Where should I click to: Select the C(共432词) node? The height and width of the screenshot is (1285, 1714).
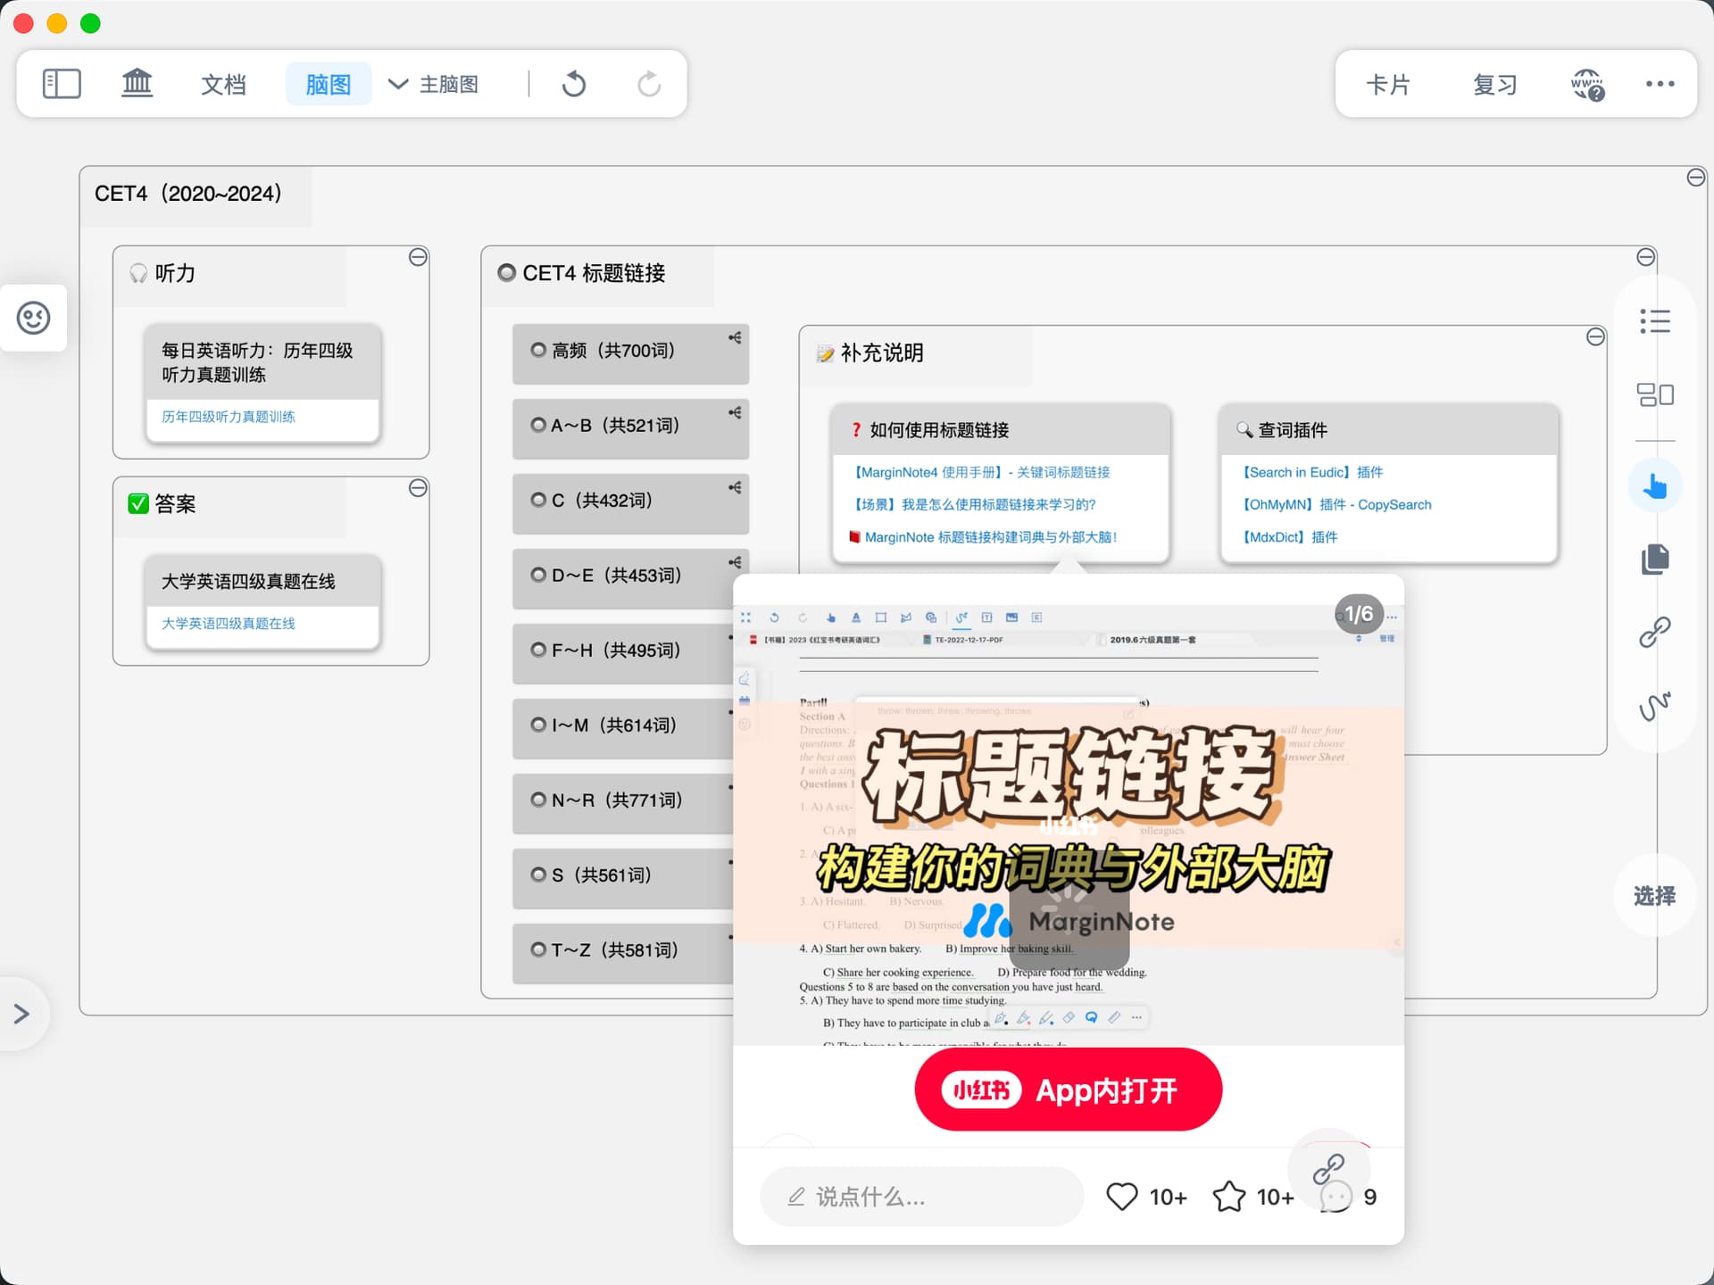coord(630,504)
